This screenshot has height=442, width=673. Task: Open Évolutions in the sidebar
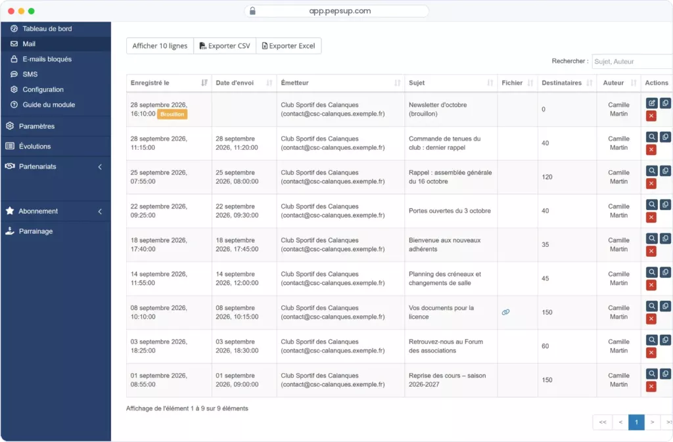tap(56, 146)
